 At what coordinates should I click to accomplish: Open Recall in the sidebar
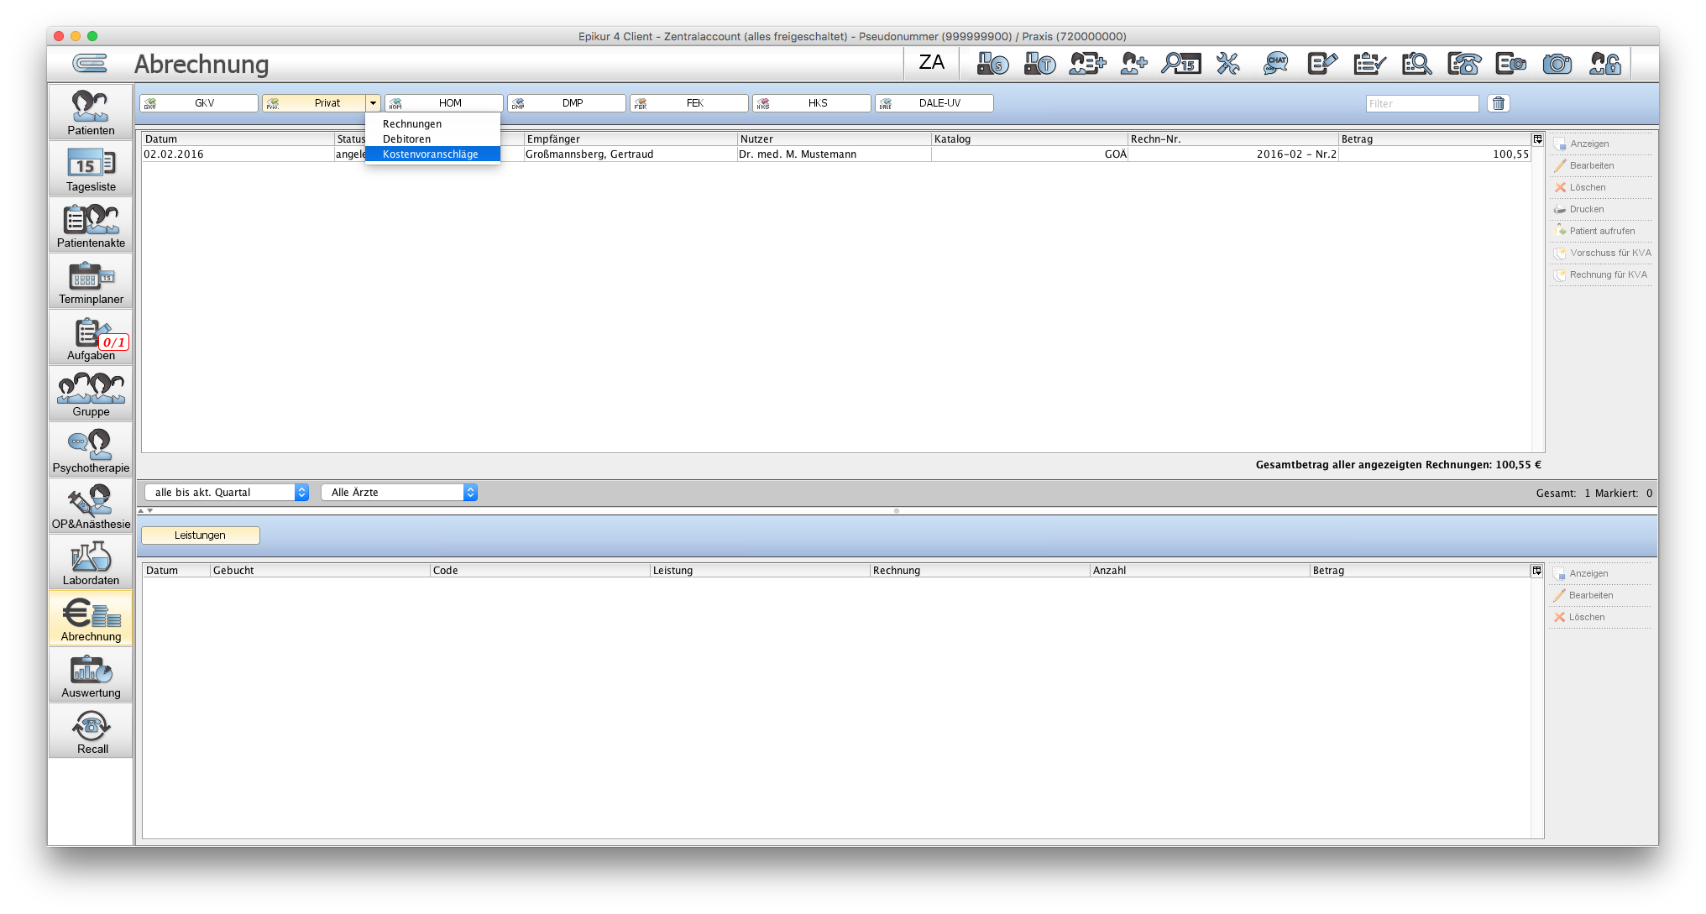click(x=91, y=732)
